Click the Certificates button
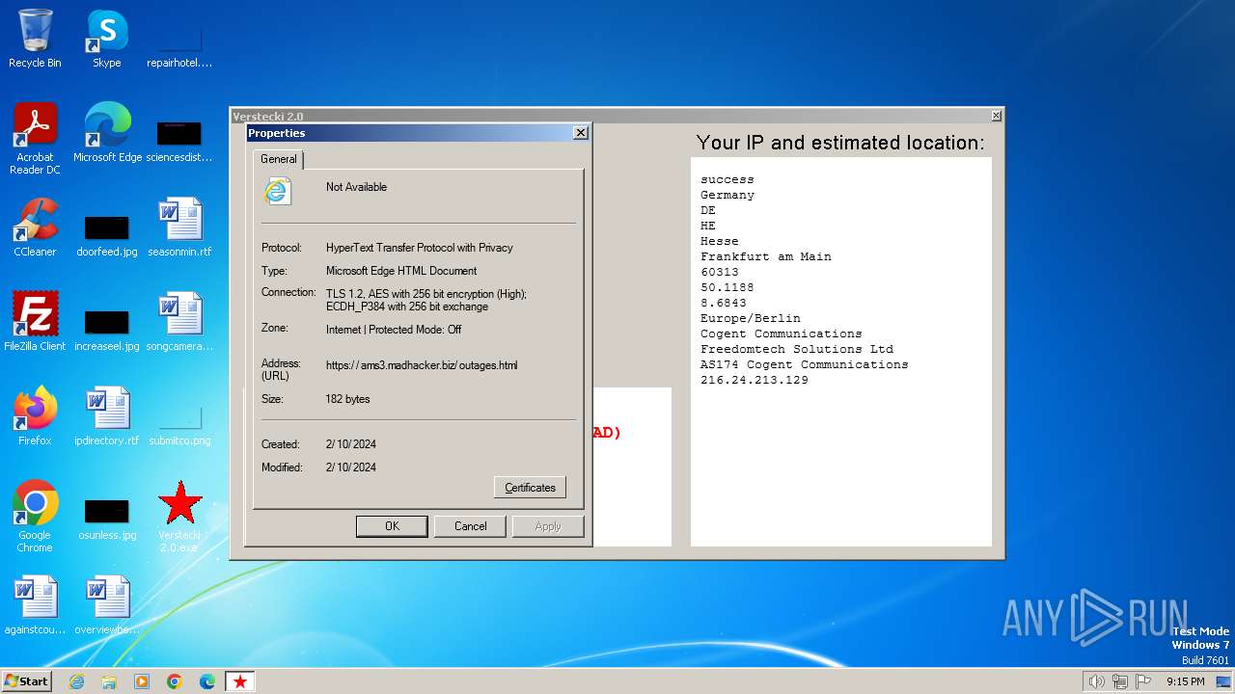 530,488
